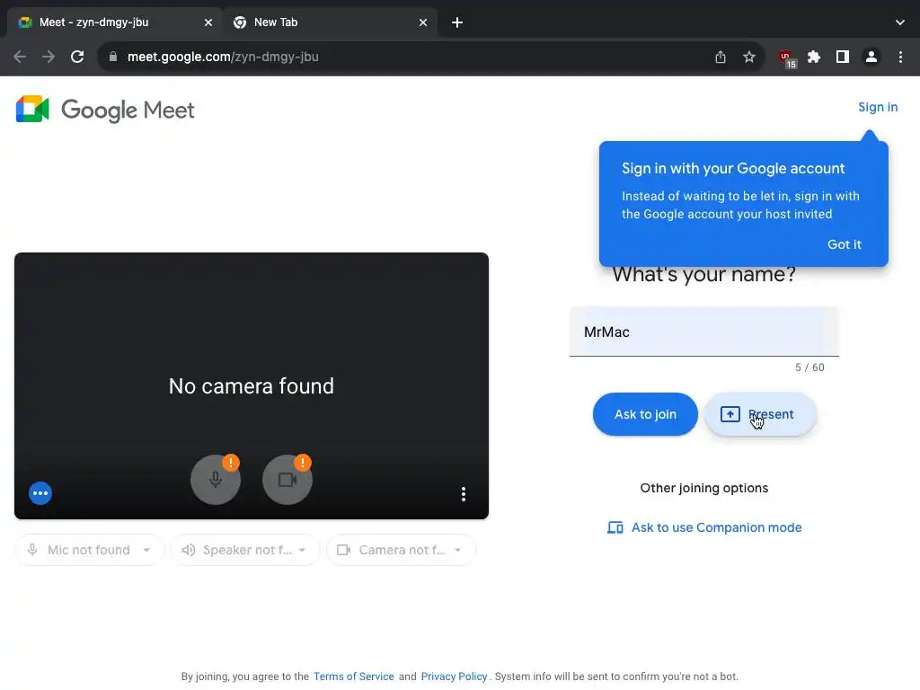This screenshot has width=920, height=690.
Task: Click the address bar URL meet.google.com
Action: pos(223,57)
